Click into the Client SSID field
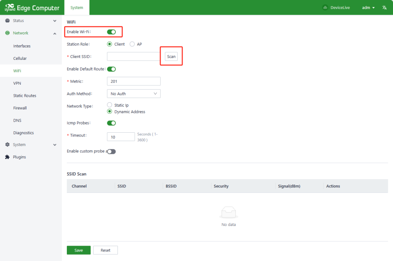The image size is (393, 261). (x=133, y=57)
